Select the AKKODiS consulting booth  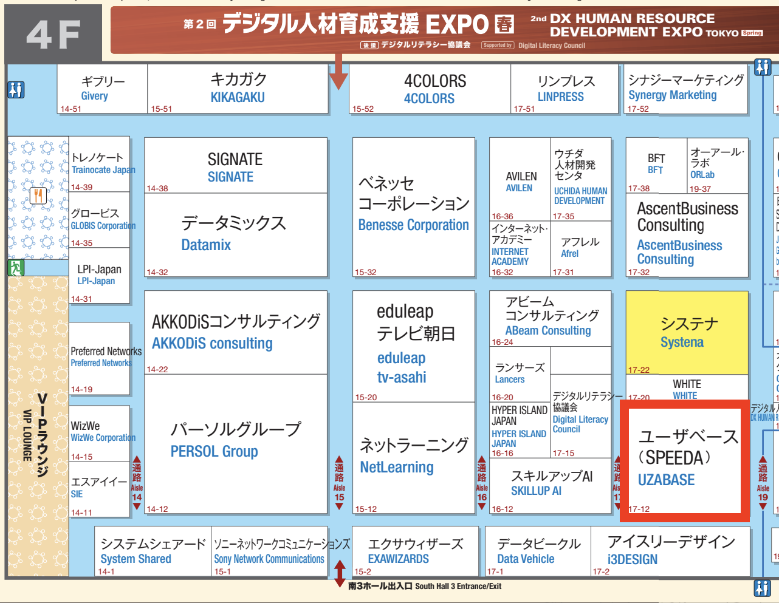[x=236, y=333]
